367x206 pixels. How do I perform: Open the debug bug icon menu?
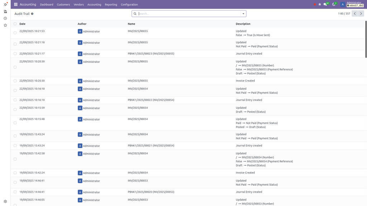(x=320, y=5)
